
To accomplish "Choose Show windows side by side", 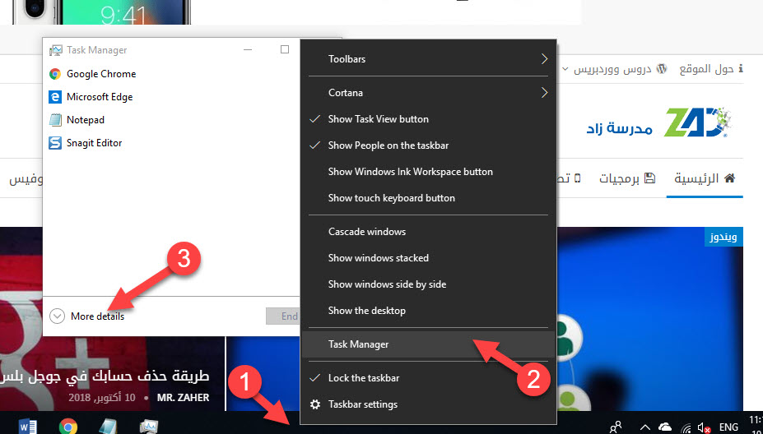I will (428, 284).
